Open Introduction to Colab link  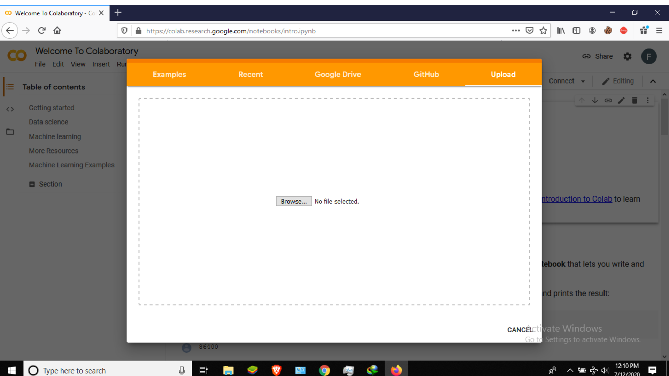click(x=577, y=199)
